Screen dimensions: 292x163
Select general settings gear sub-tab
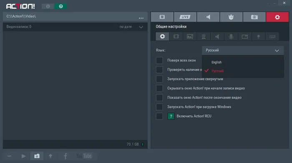click(162, 37)
